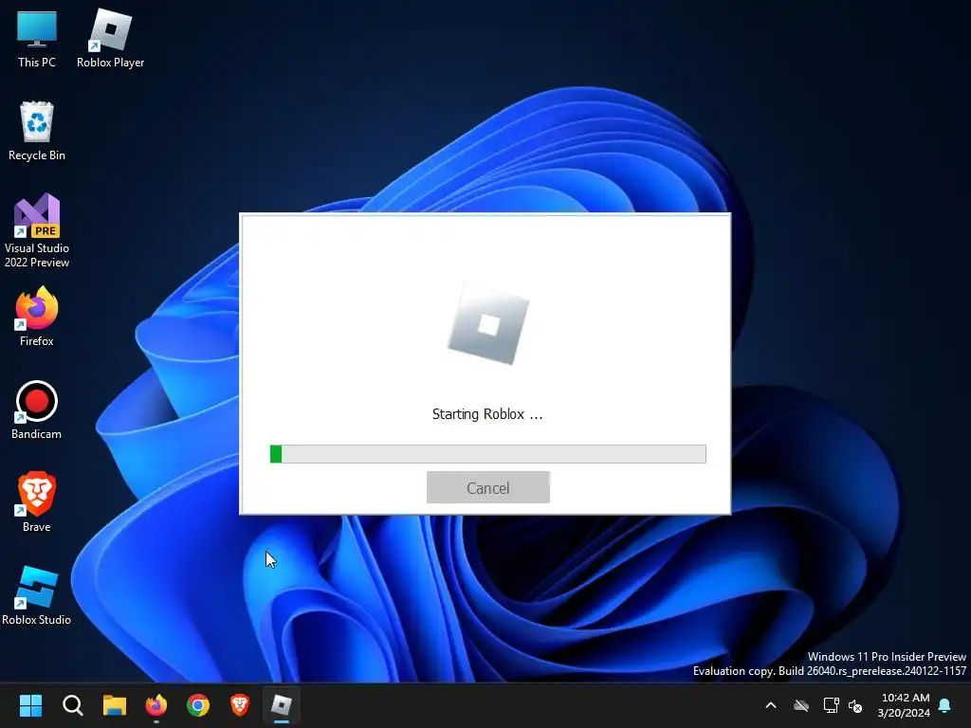The height and width of the screenshot is (728, 971).
Task: Click the Roblox taskbar button
Action: click(282, 705)
